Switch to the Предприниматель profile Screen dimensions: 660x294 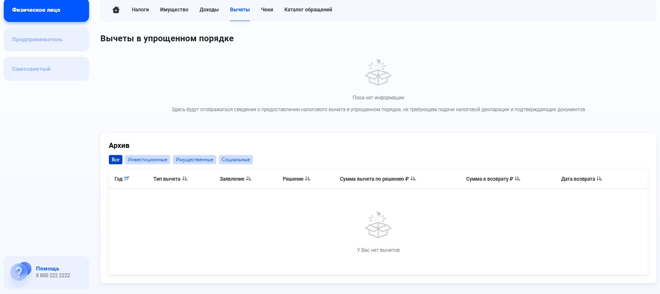(46, 39)
